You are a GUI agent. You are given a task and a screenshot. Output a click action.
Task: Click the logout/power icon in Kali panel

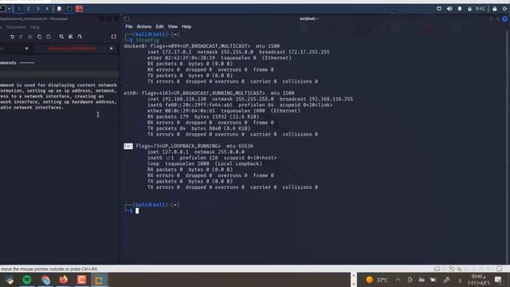tap(504, 9)
